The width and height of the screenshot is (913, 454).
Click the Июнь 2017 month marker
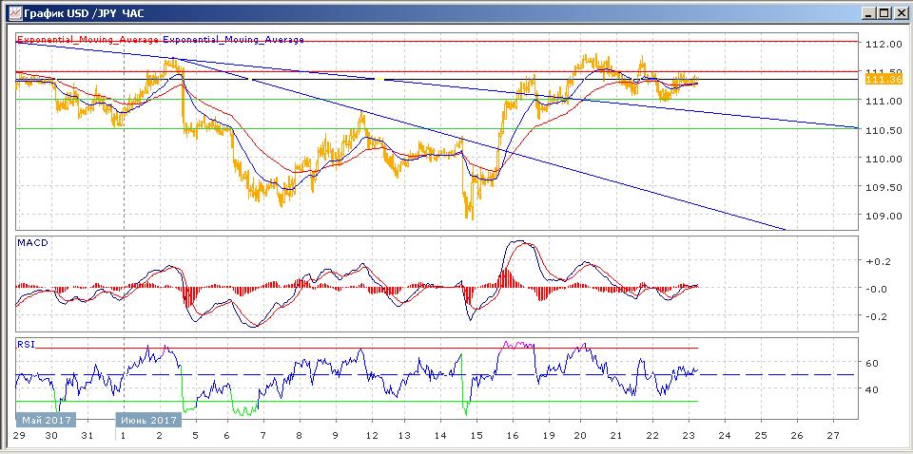click(x=147, y=420)
